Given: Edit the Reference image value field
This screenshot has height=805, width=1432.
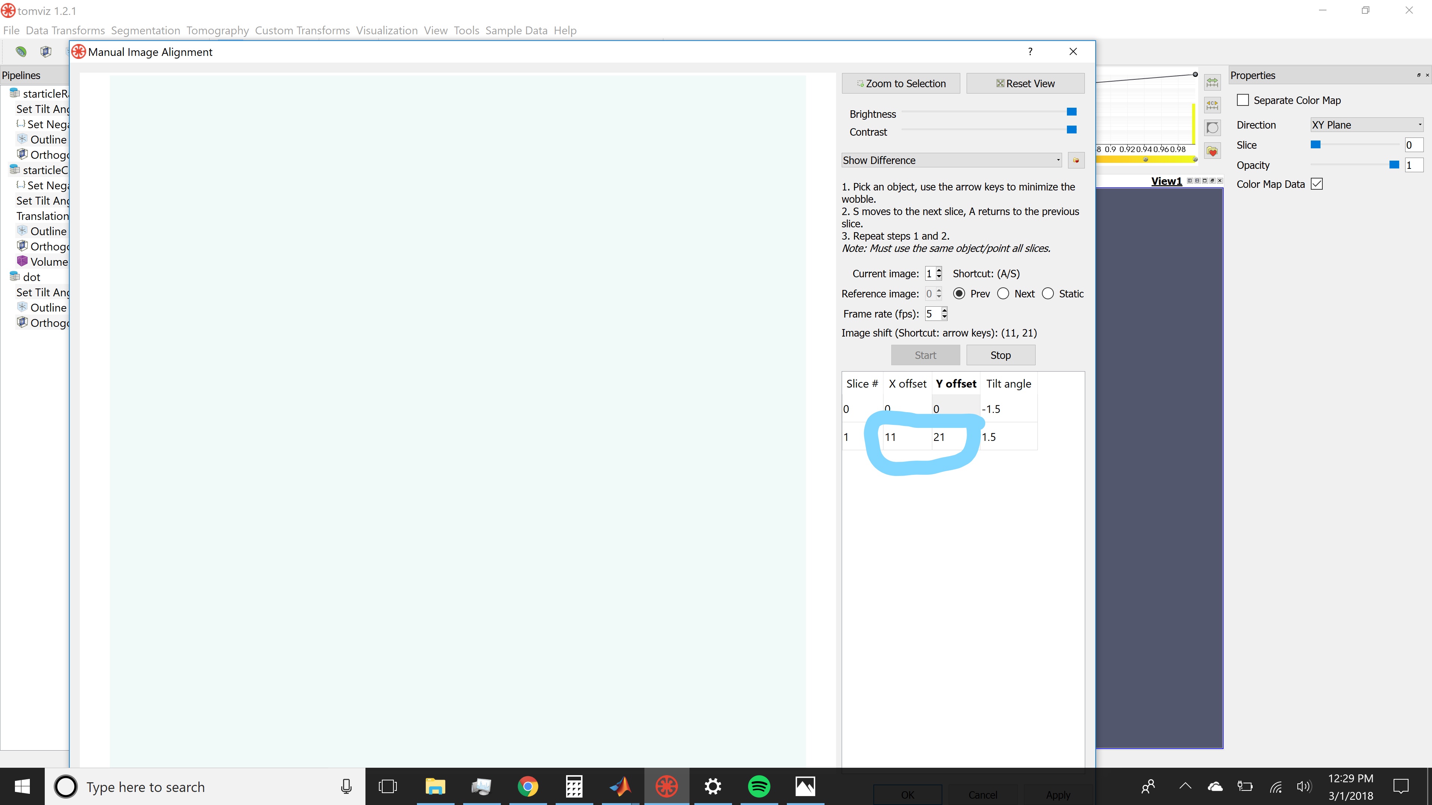Looking at the screenshot, I should (930, 293).
